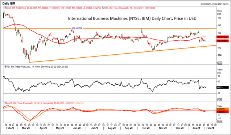Click the Auto scale button in MACD panel
The width and height of the screenshot is (231, 135).
click(220, 121)
